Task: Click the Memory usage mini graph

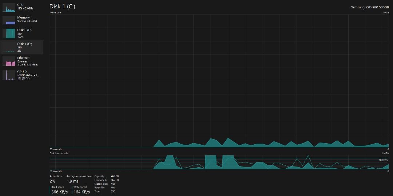Action: tap(9, 20)
